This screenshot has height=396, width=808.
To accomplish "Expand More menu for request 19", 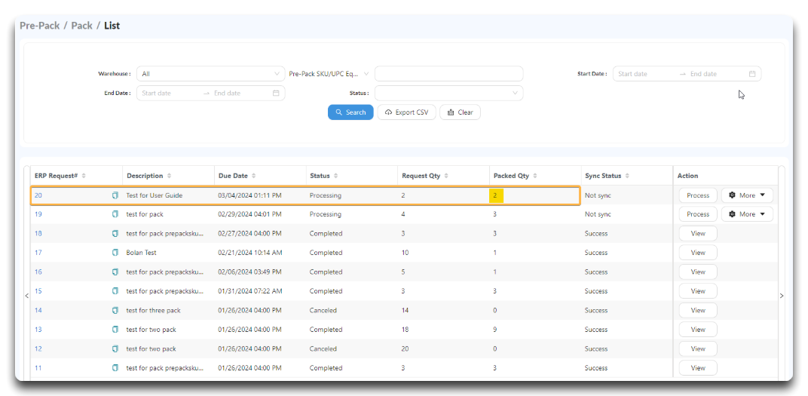I will (x=747, y=214).
